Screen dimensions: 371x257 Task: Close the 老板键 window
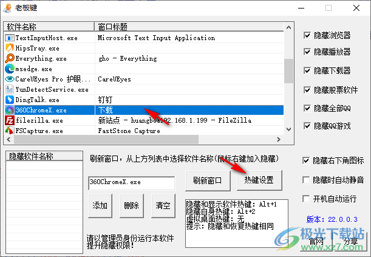356,8
